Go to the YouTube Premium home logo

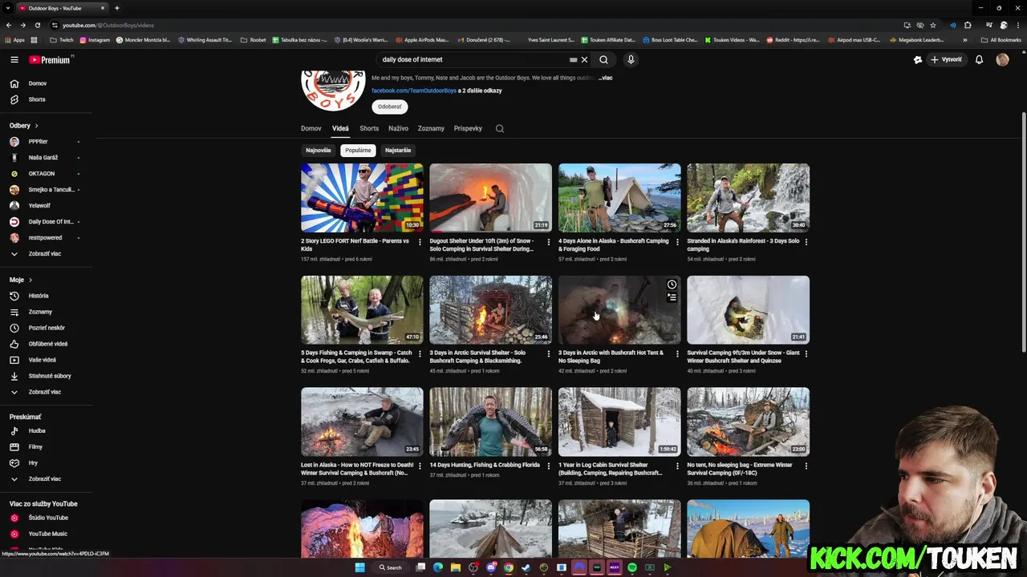coord(50,59)
